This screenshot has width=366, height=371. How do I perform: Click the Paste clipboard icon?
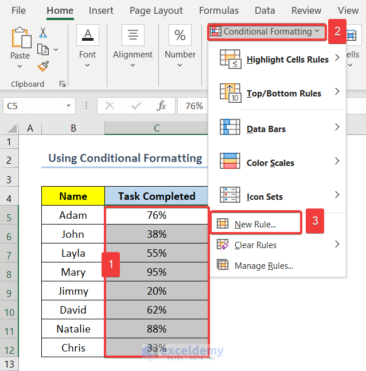[21, 37]
